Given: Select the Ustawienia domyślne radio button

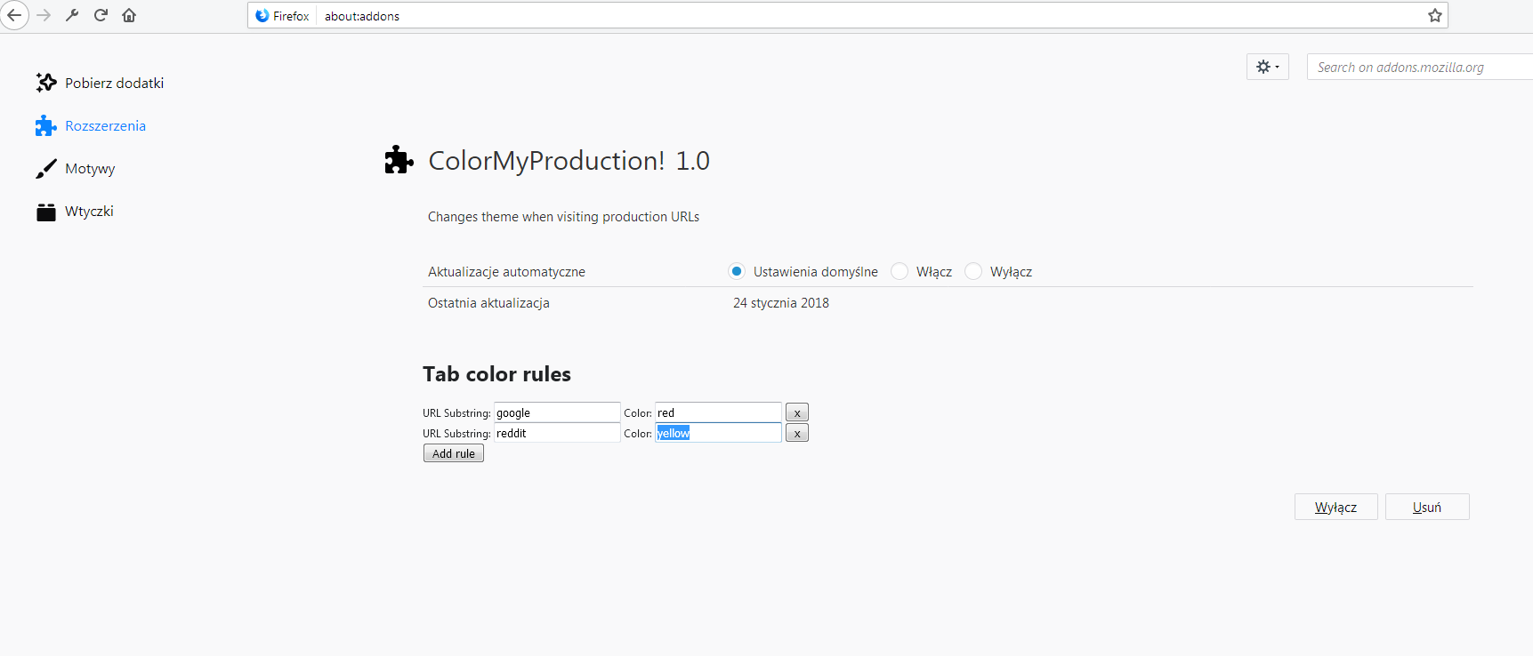Looking at the screenshot, I should pyautogui.click(x=736, y=271).
